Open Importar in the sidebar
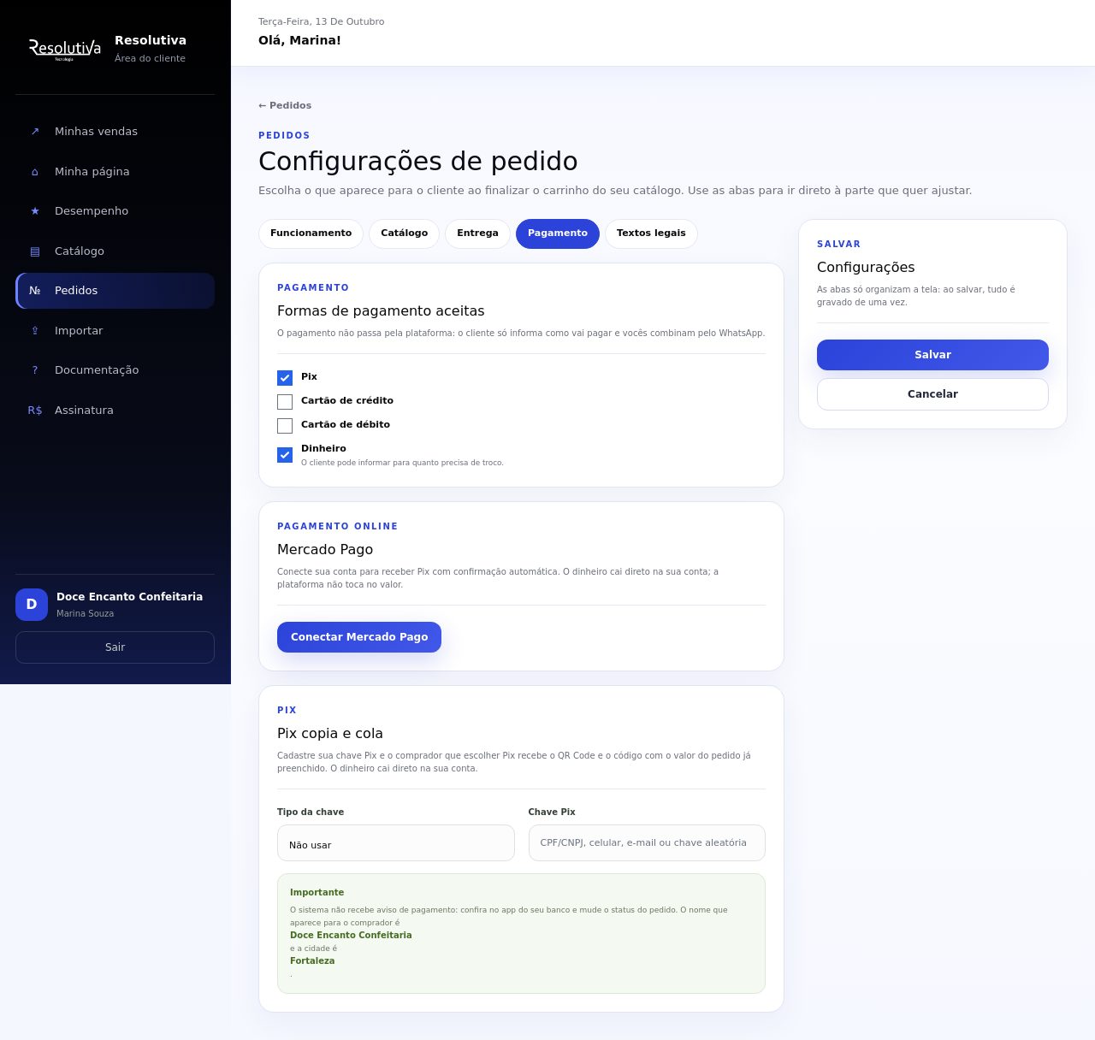The image size is (1095, 1040). pos(115,331)
